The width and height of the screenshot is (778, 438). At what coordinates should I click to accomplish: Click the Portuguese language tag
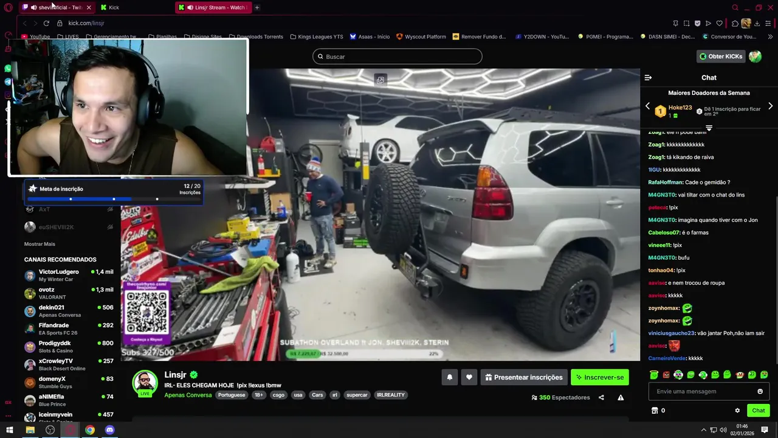pyautogui.click(x=232, y=395)
